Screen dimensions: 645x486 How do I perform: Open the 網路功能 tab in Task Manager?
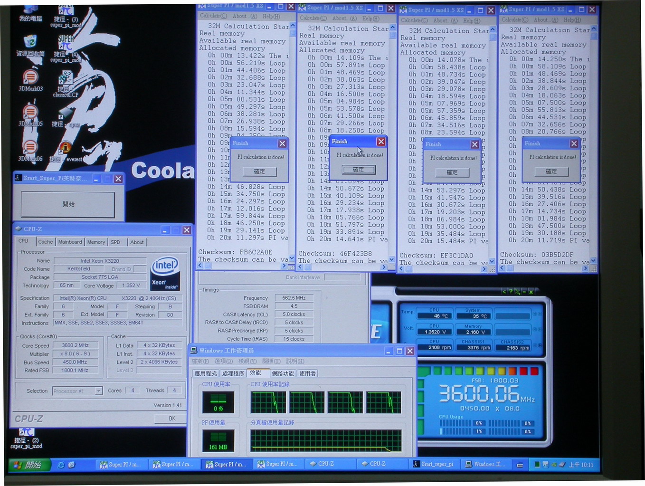click(283, 373)
